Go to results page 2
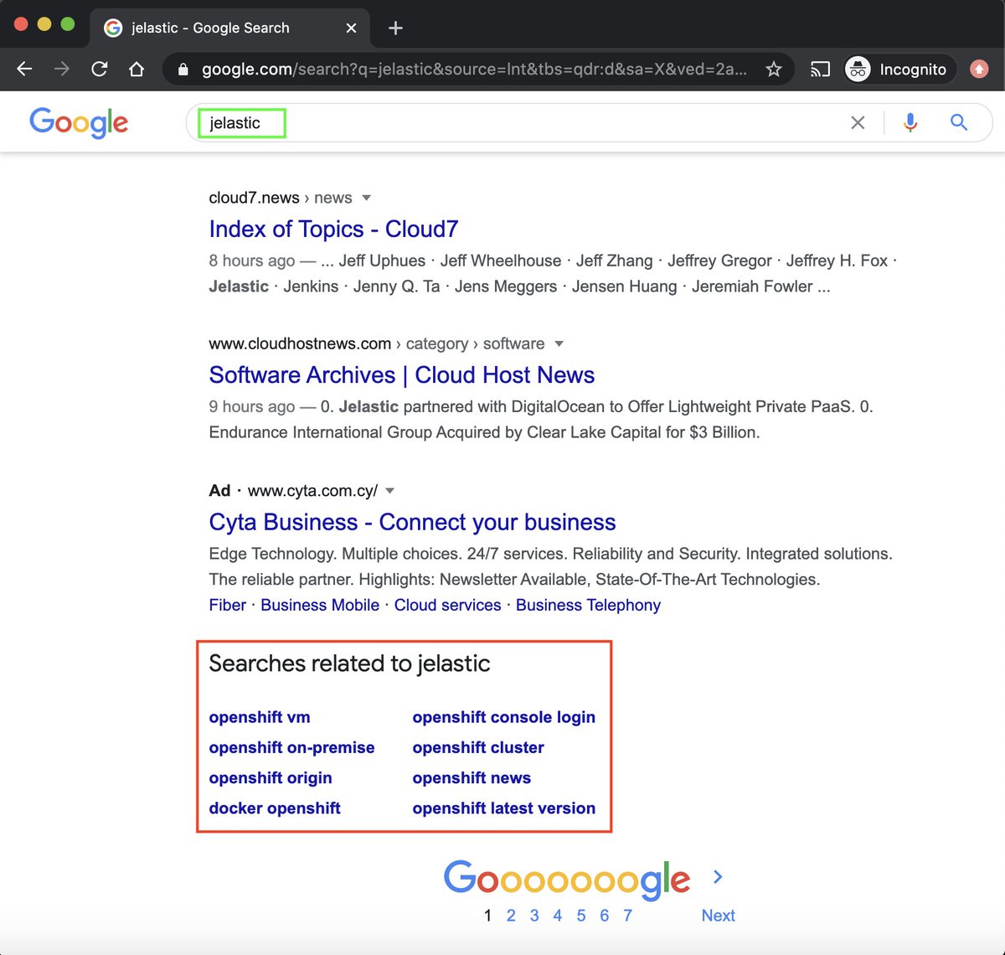 coord(511,916)
